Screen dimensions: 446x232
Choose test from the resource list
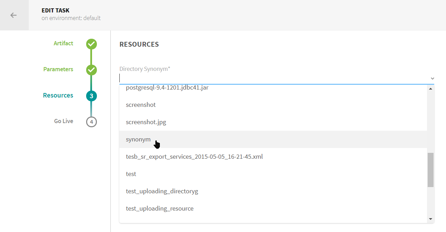(x=131, y=174)
